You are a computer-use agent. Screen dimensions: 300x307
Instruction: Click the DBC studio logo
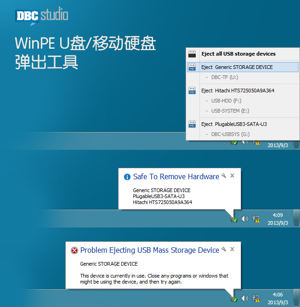tap(41, 16)
